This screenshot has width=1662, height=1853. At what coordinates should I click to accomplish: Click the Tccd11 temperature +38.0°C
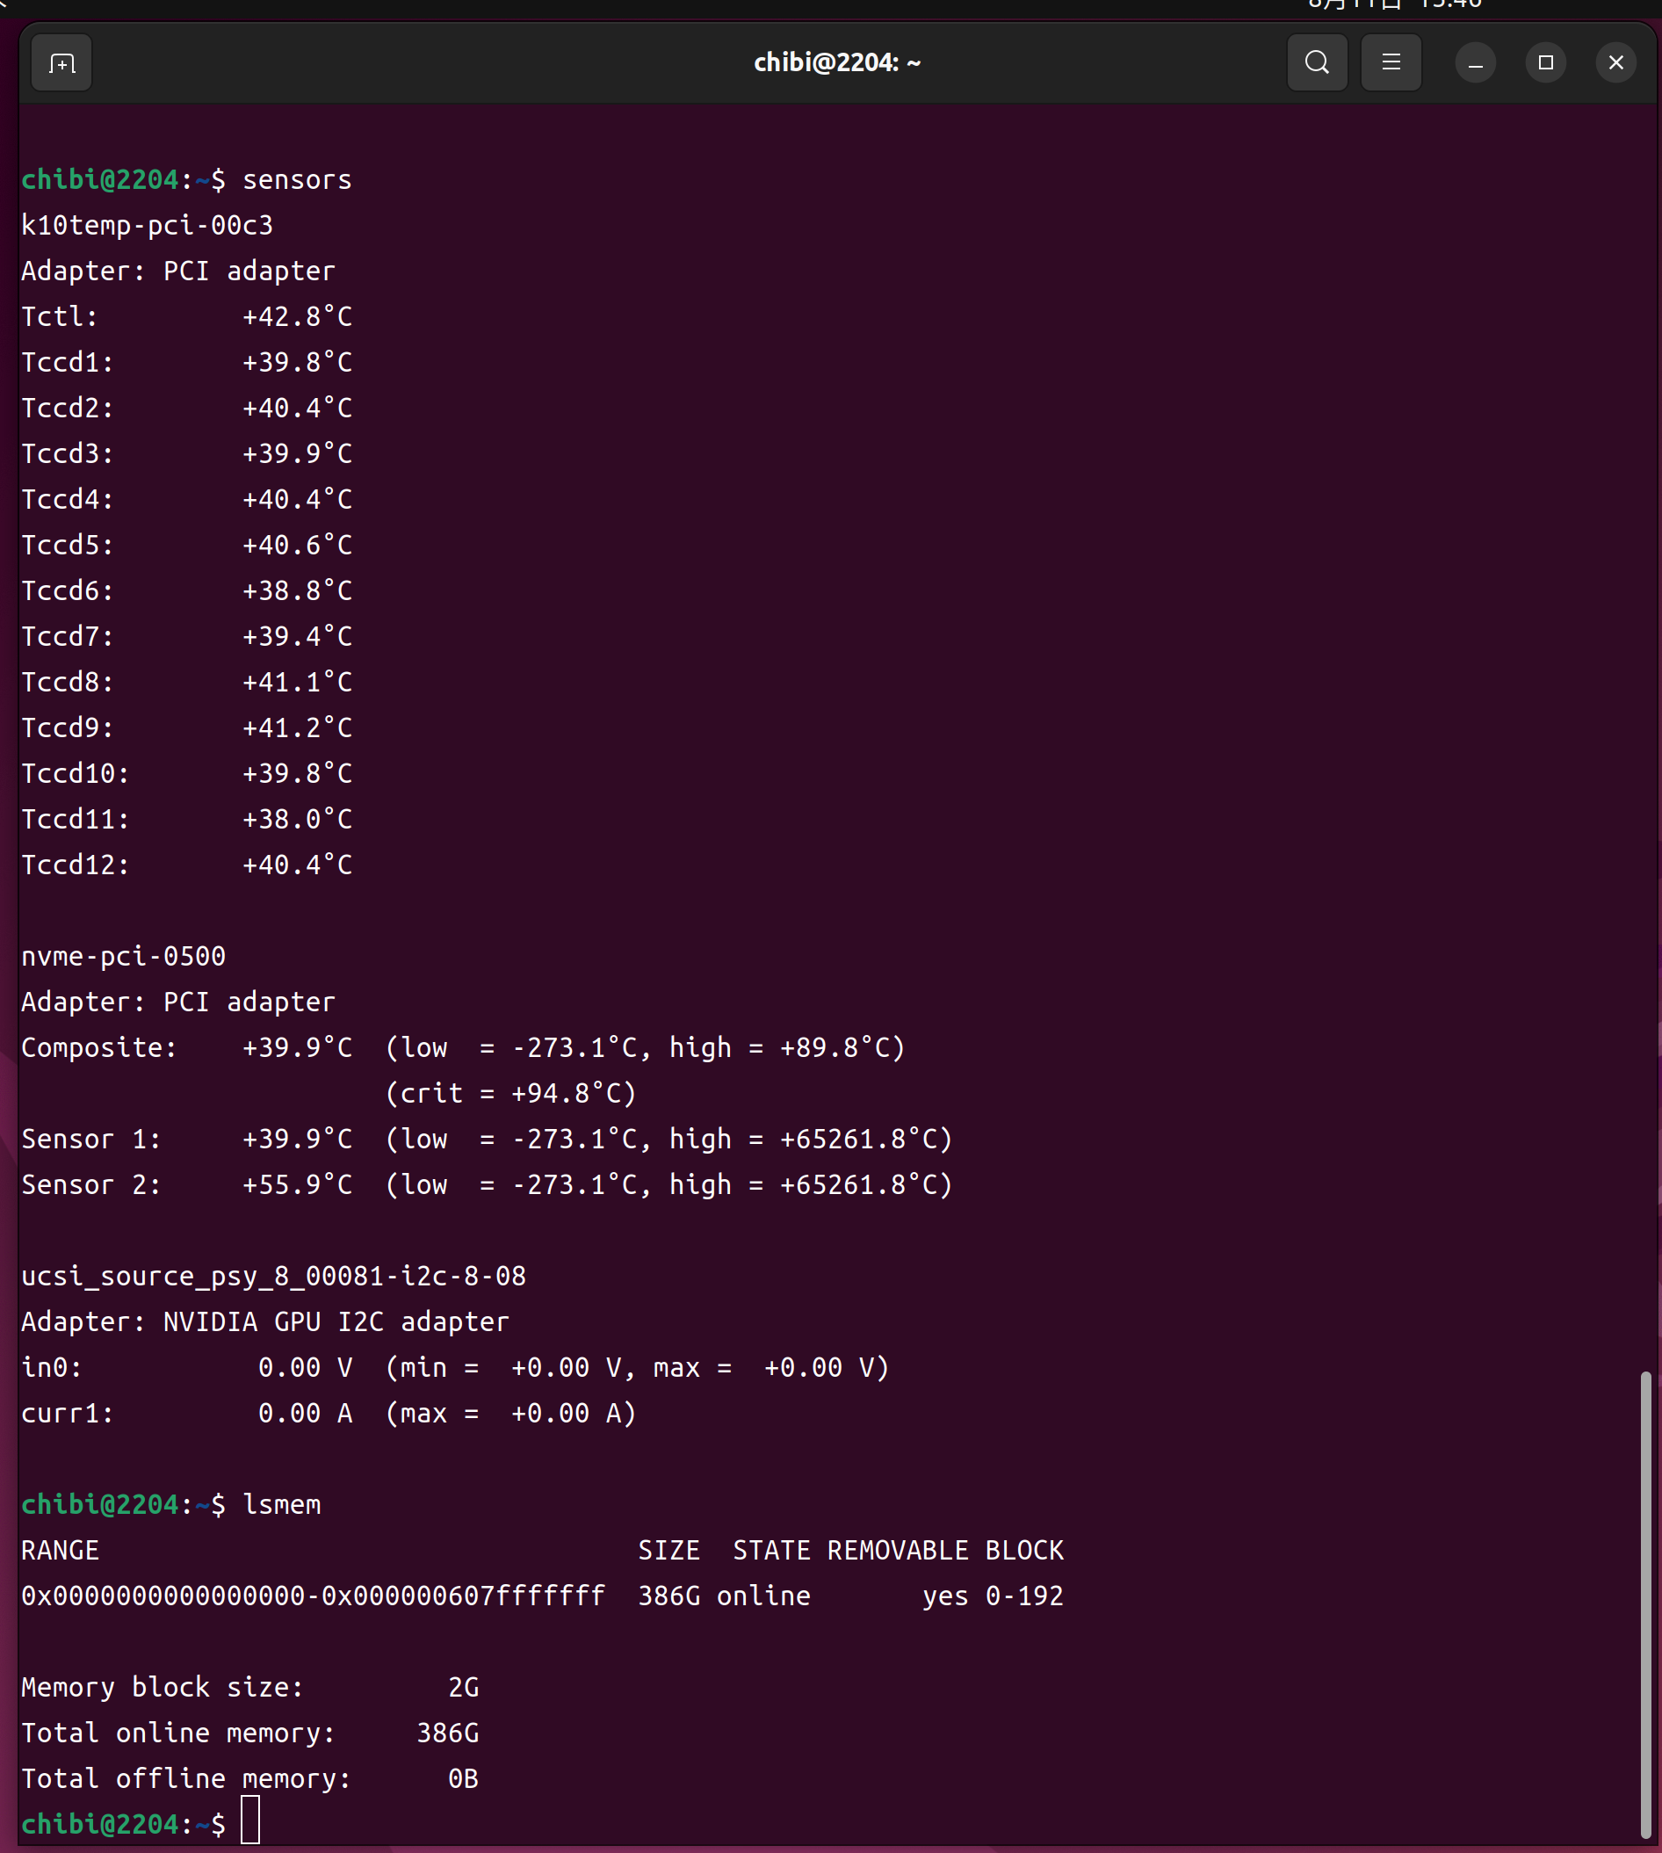[x=297, y=819]
